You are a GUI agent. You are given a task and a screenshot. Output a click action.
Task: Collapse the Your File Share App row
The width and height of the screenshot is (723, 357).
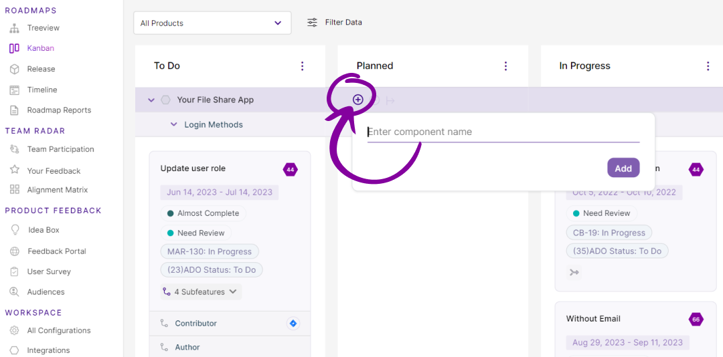[151, 100]
